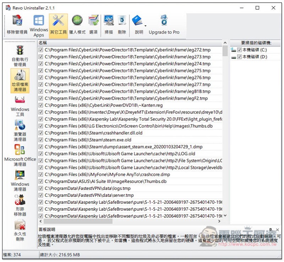Screen dimensions: 284x262
Task: Maximize the Revo Uninstaller window
Action: (257, 8)
